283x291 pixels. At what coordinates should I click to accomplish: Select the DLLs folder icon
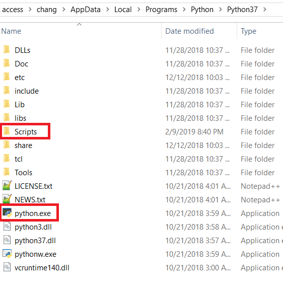coord(7,50)
